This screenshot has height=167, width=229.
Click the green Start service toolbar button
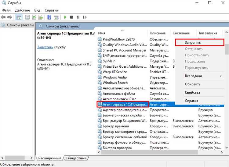(x=65, y=17)
